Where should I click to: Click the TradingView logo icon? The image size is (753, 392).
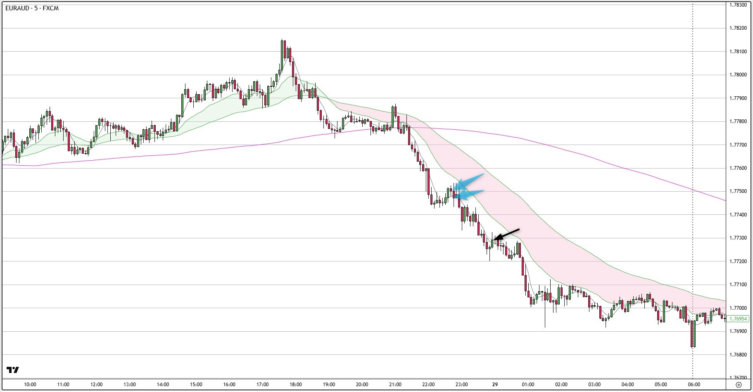click(x=13, y=370)
